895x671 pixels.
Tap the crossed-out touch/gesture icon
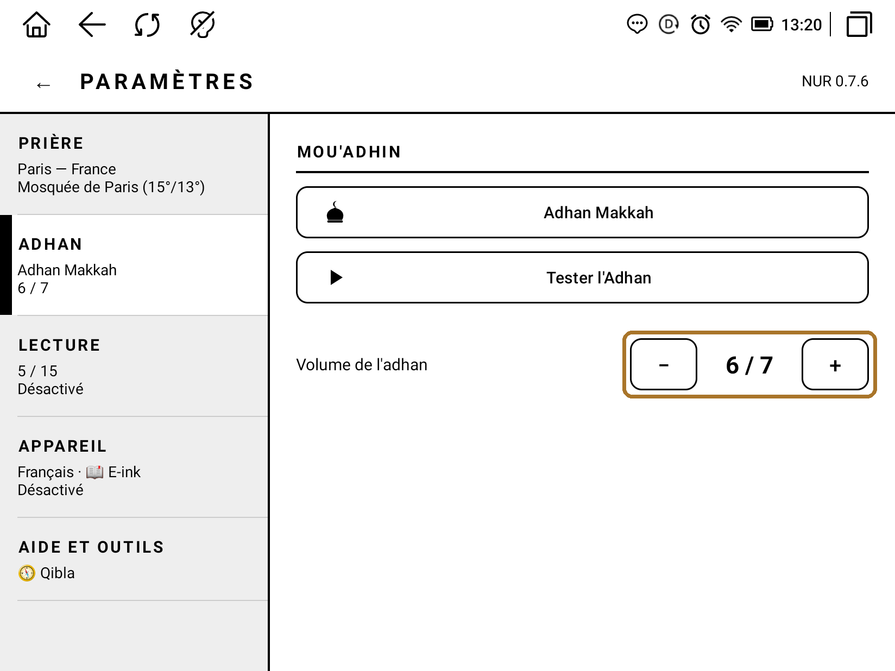pyautogui.click(x=203, y=25)
